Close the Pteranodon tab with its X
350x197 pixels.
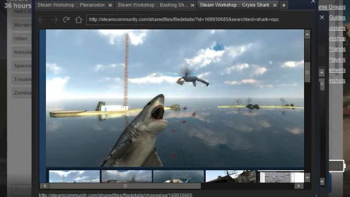[x=110, y=5]
